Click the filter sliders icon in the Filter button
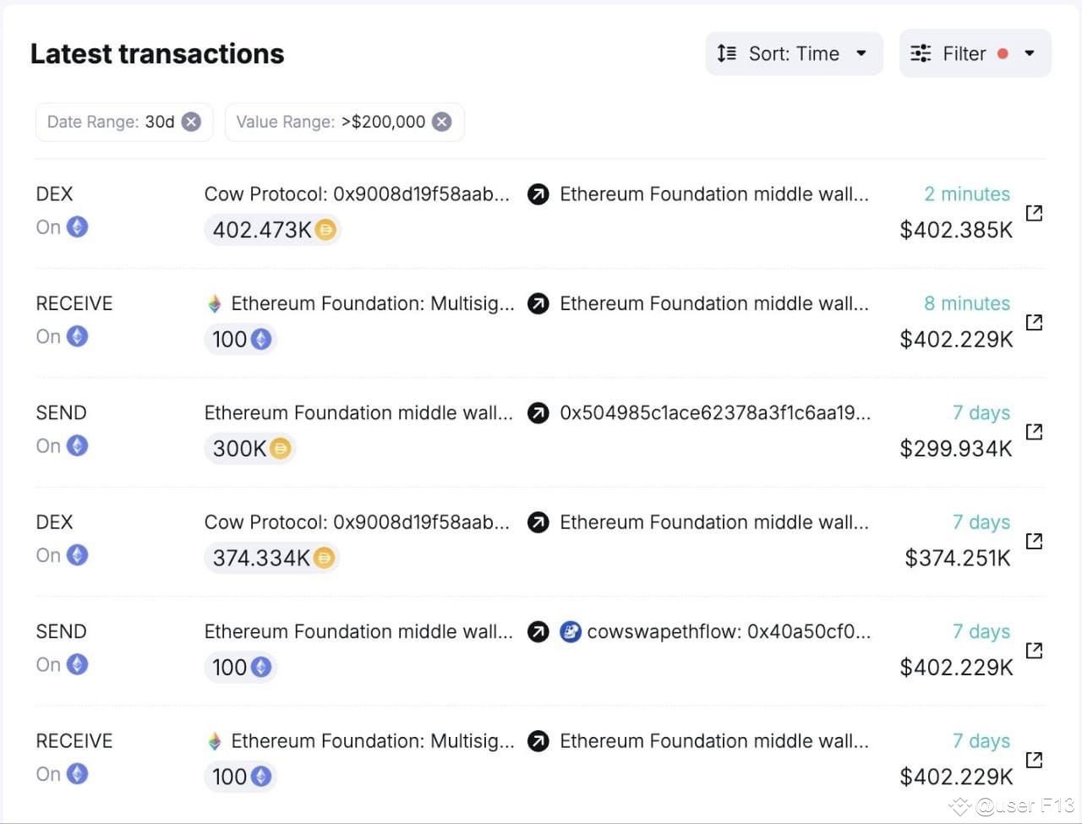The height and width of the screenshot is (824, 1082). coord(920,53)
